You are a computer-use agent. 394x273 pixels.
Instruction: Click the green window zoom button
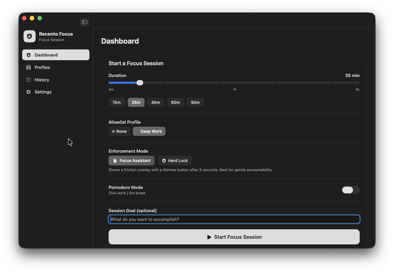40,18
